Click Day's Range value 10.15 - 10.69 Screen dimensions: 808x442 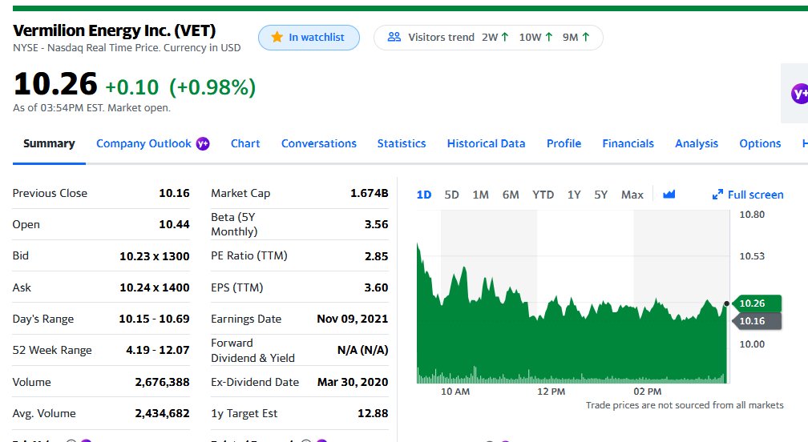click(154, 319)
